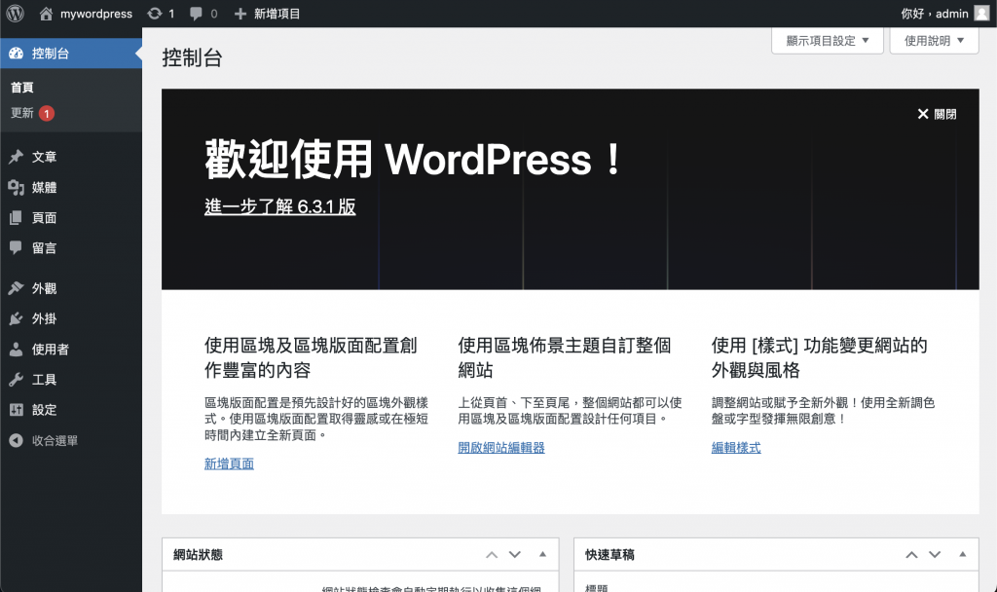Dismiss welcome panel with 關閉
Screen dimensions: 997x592
937,114
